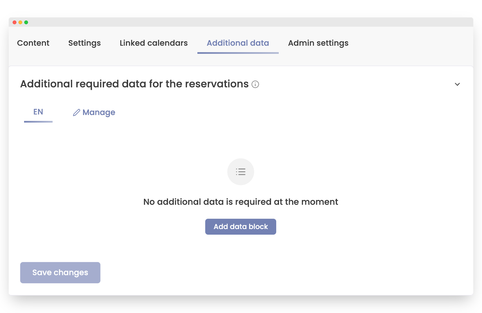Select the EN language tab
This screenshot has width=482, height=313.
pyautogui.click(x=38, y=112)
